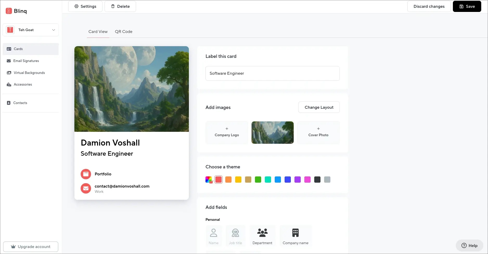Screen dimensions: 488x254
Task: Select the Job title badge icon
Action: (235, 232)
